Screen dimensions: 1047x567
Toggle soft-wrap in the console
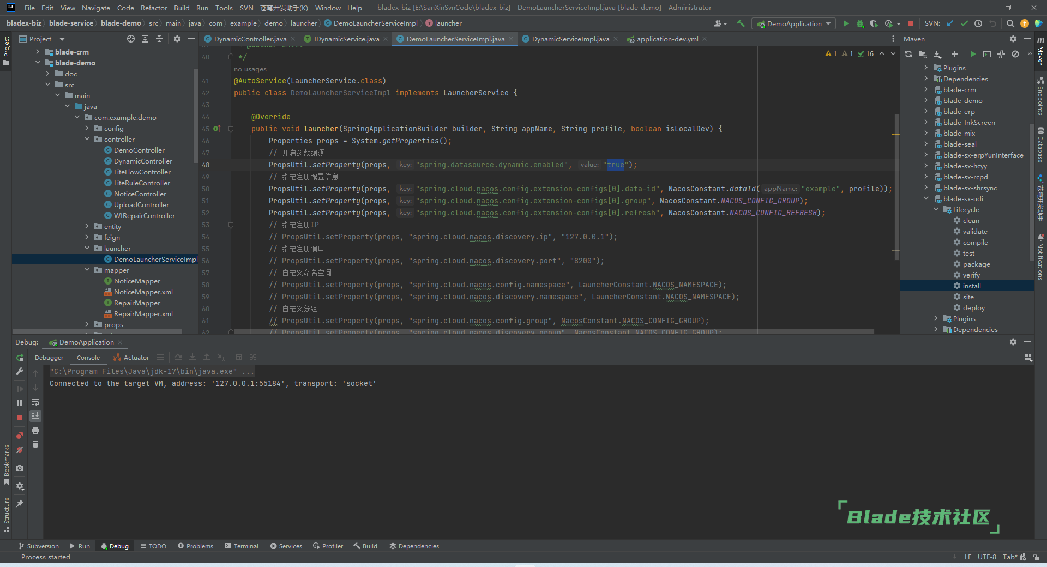click(35, 402)
